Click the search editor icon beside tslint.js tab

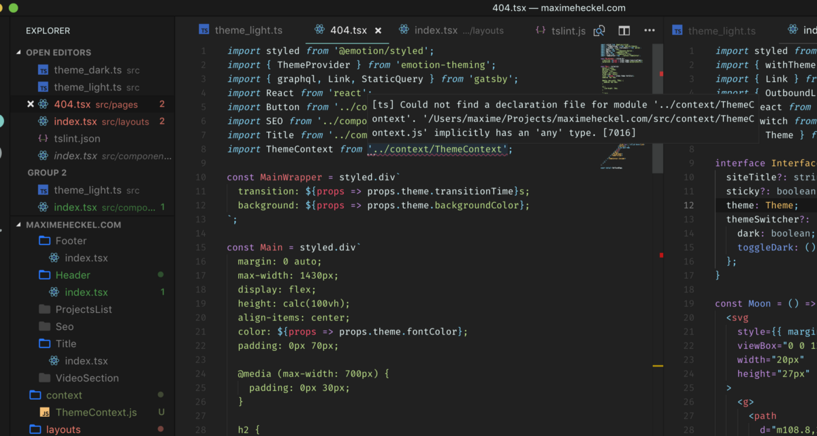599,31
